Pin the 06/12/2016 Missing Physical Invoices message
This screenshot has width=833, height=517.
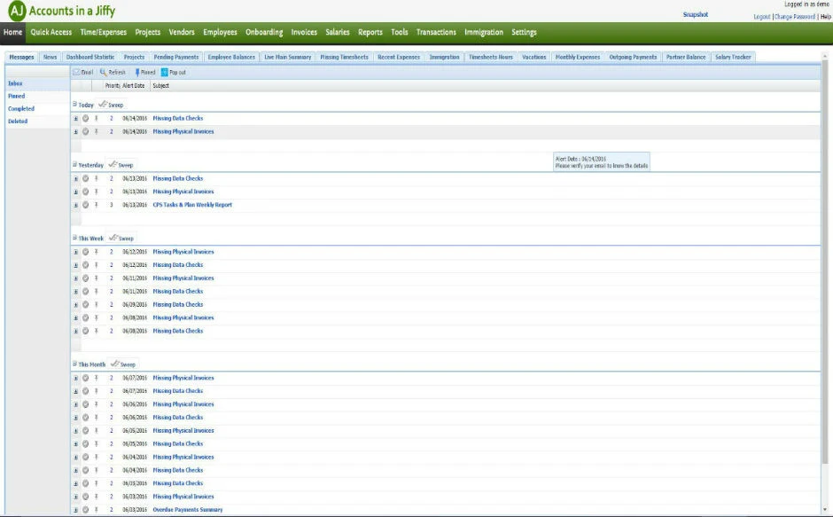pos(97,252)
